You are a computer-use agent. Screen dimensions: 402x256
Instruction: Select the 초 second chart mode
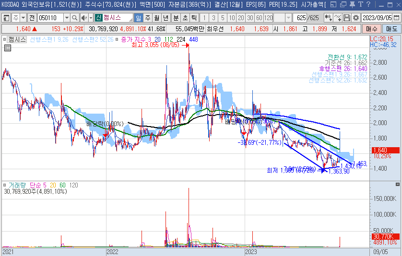coord(185,18)
